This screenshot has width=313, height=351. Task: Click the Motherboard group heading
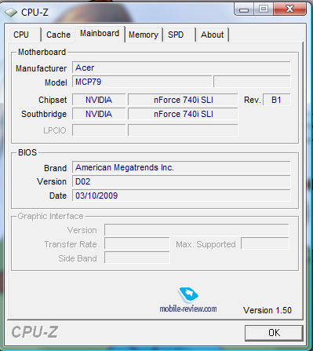pos(42,52)
